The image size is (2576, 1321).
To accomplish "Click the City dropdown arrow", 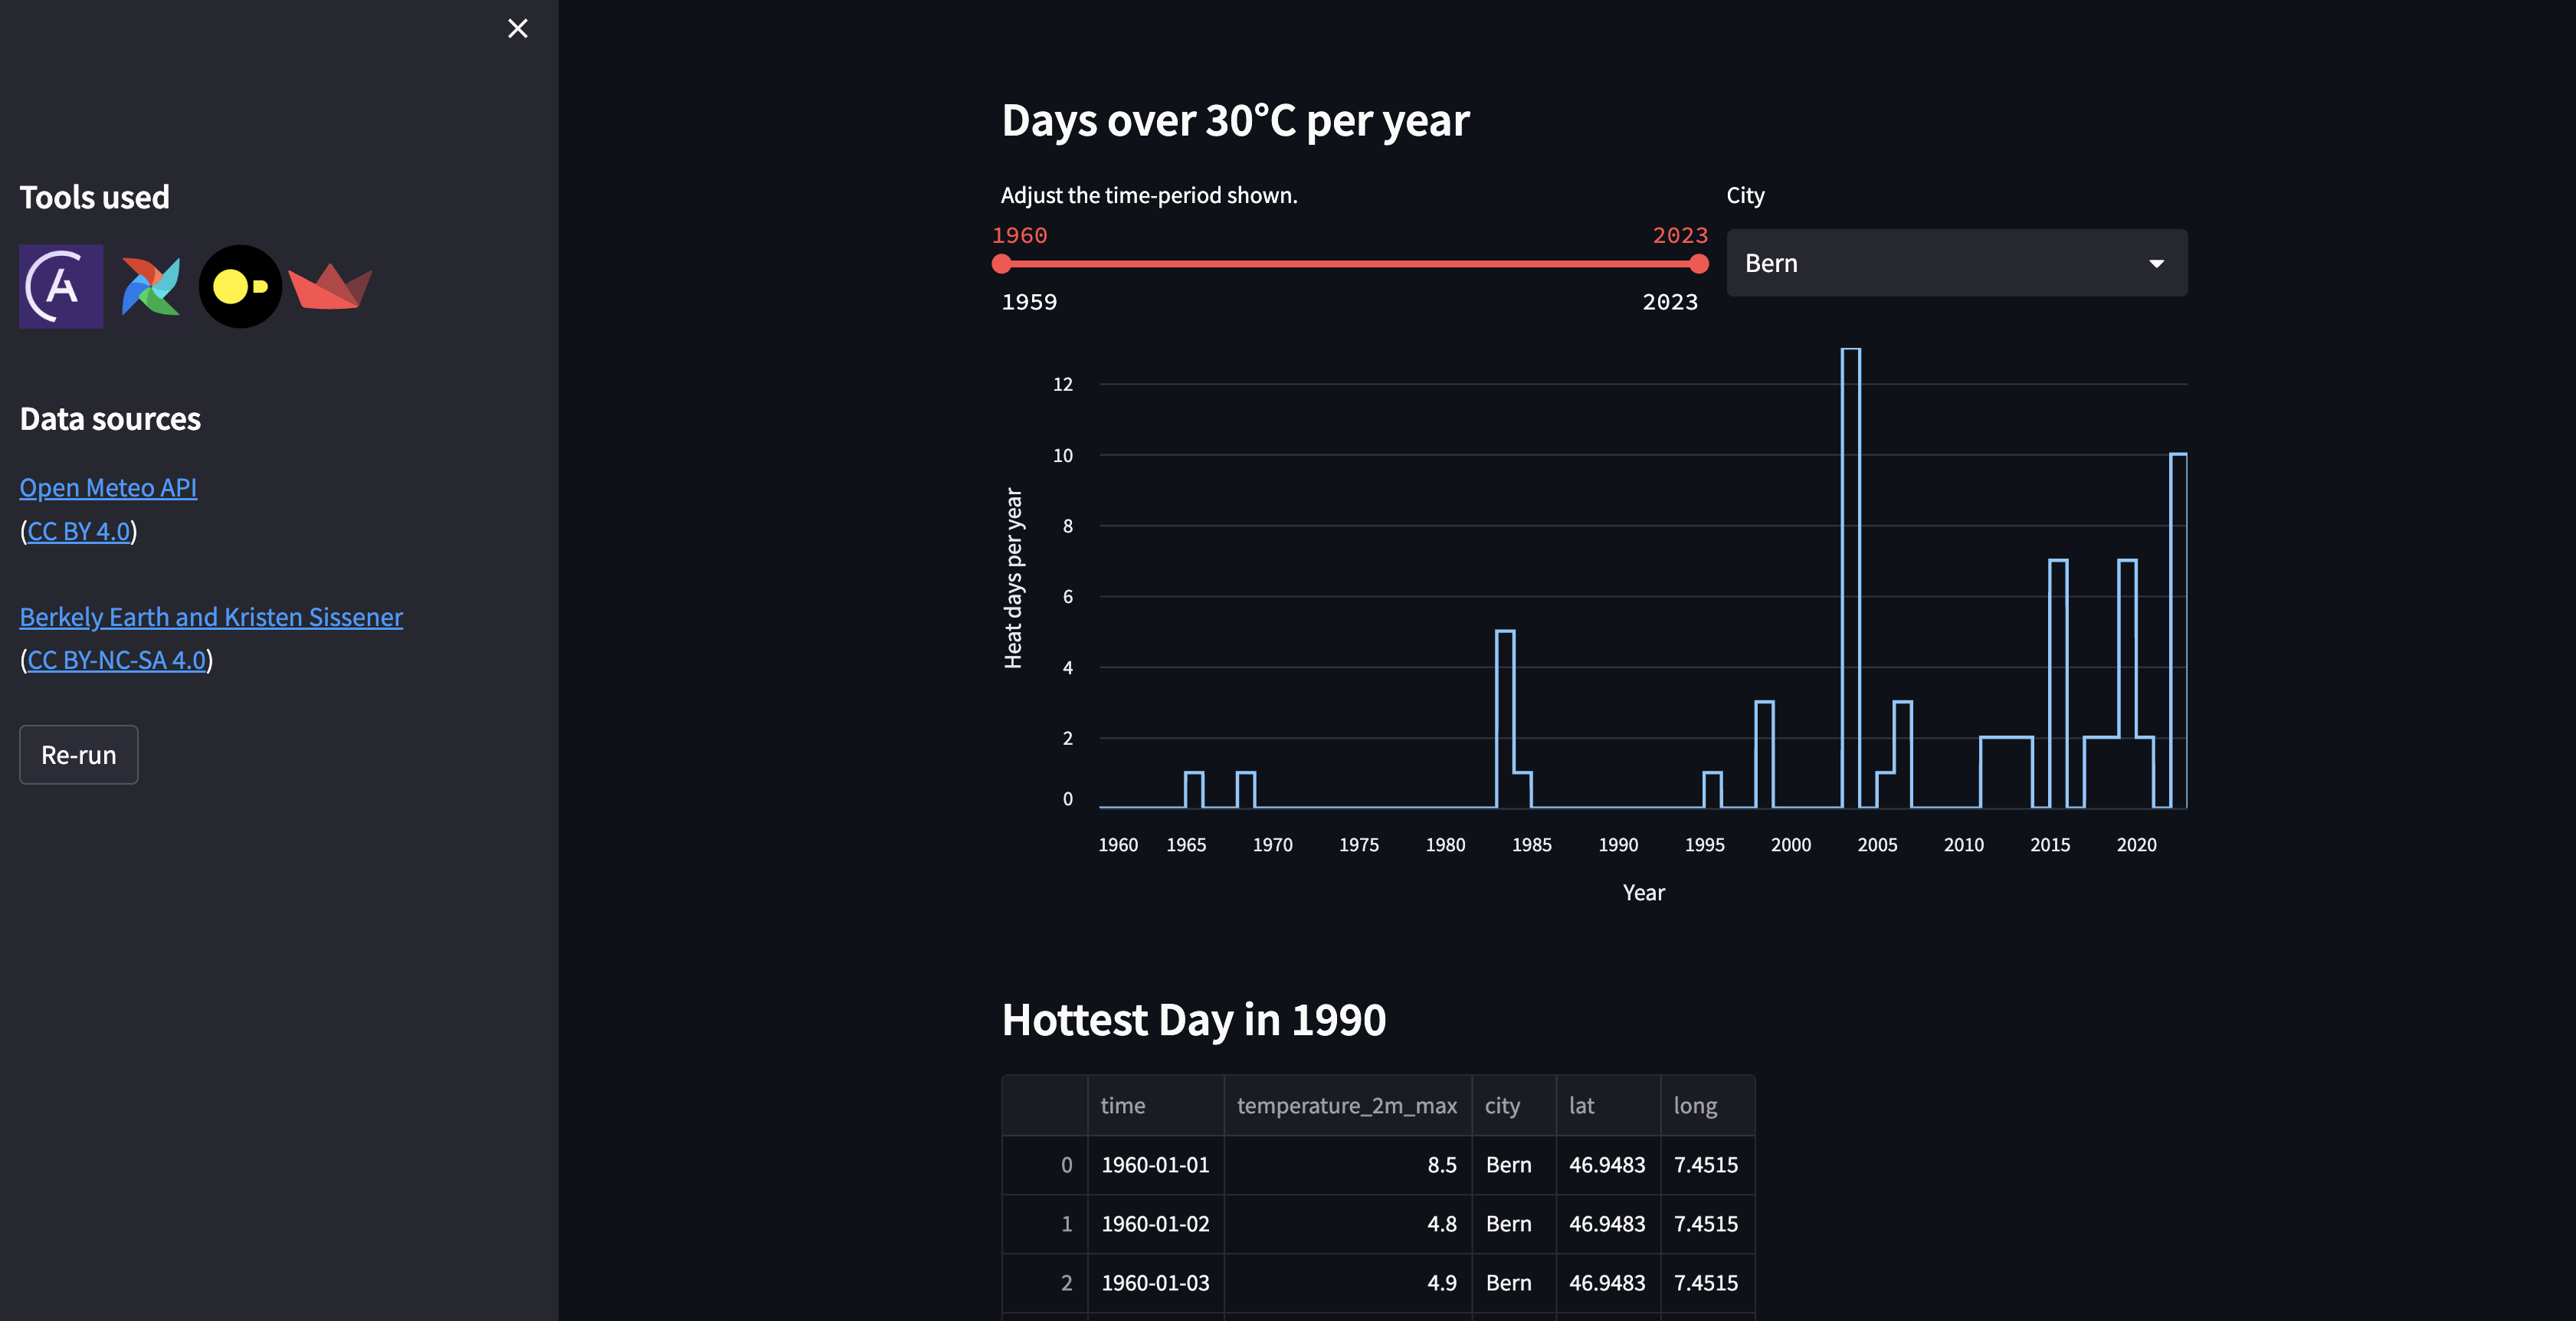I will (x=2156, y=264).
